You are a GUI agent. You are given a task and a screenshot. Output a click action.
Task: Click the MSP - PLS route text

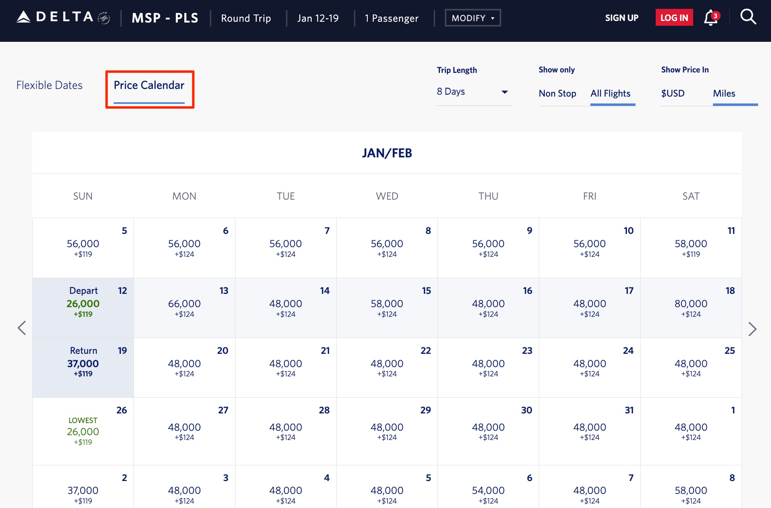click(165, 18)
